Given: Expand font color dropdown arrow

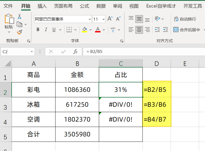Looking at the screenshot, I should tap(104, 30).
